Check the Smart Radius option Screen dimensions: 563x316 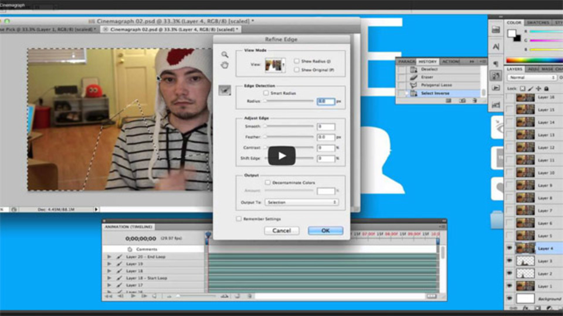pos(266,93)
